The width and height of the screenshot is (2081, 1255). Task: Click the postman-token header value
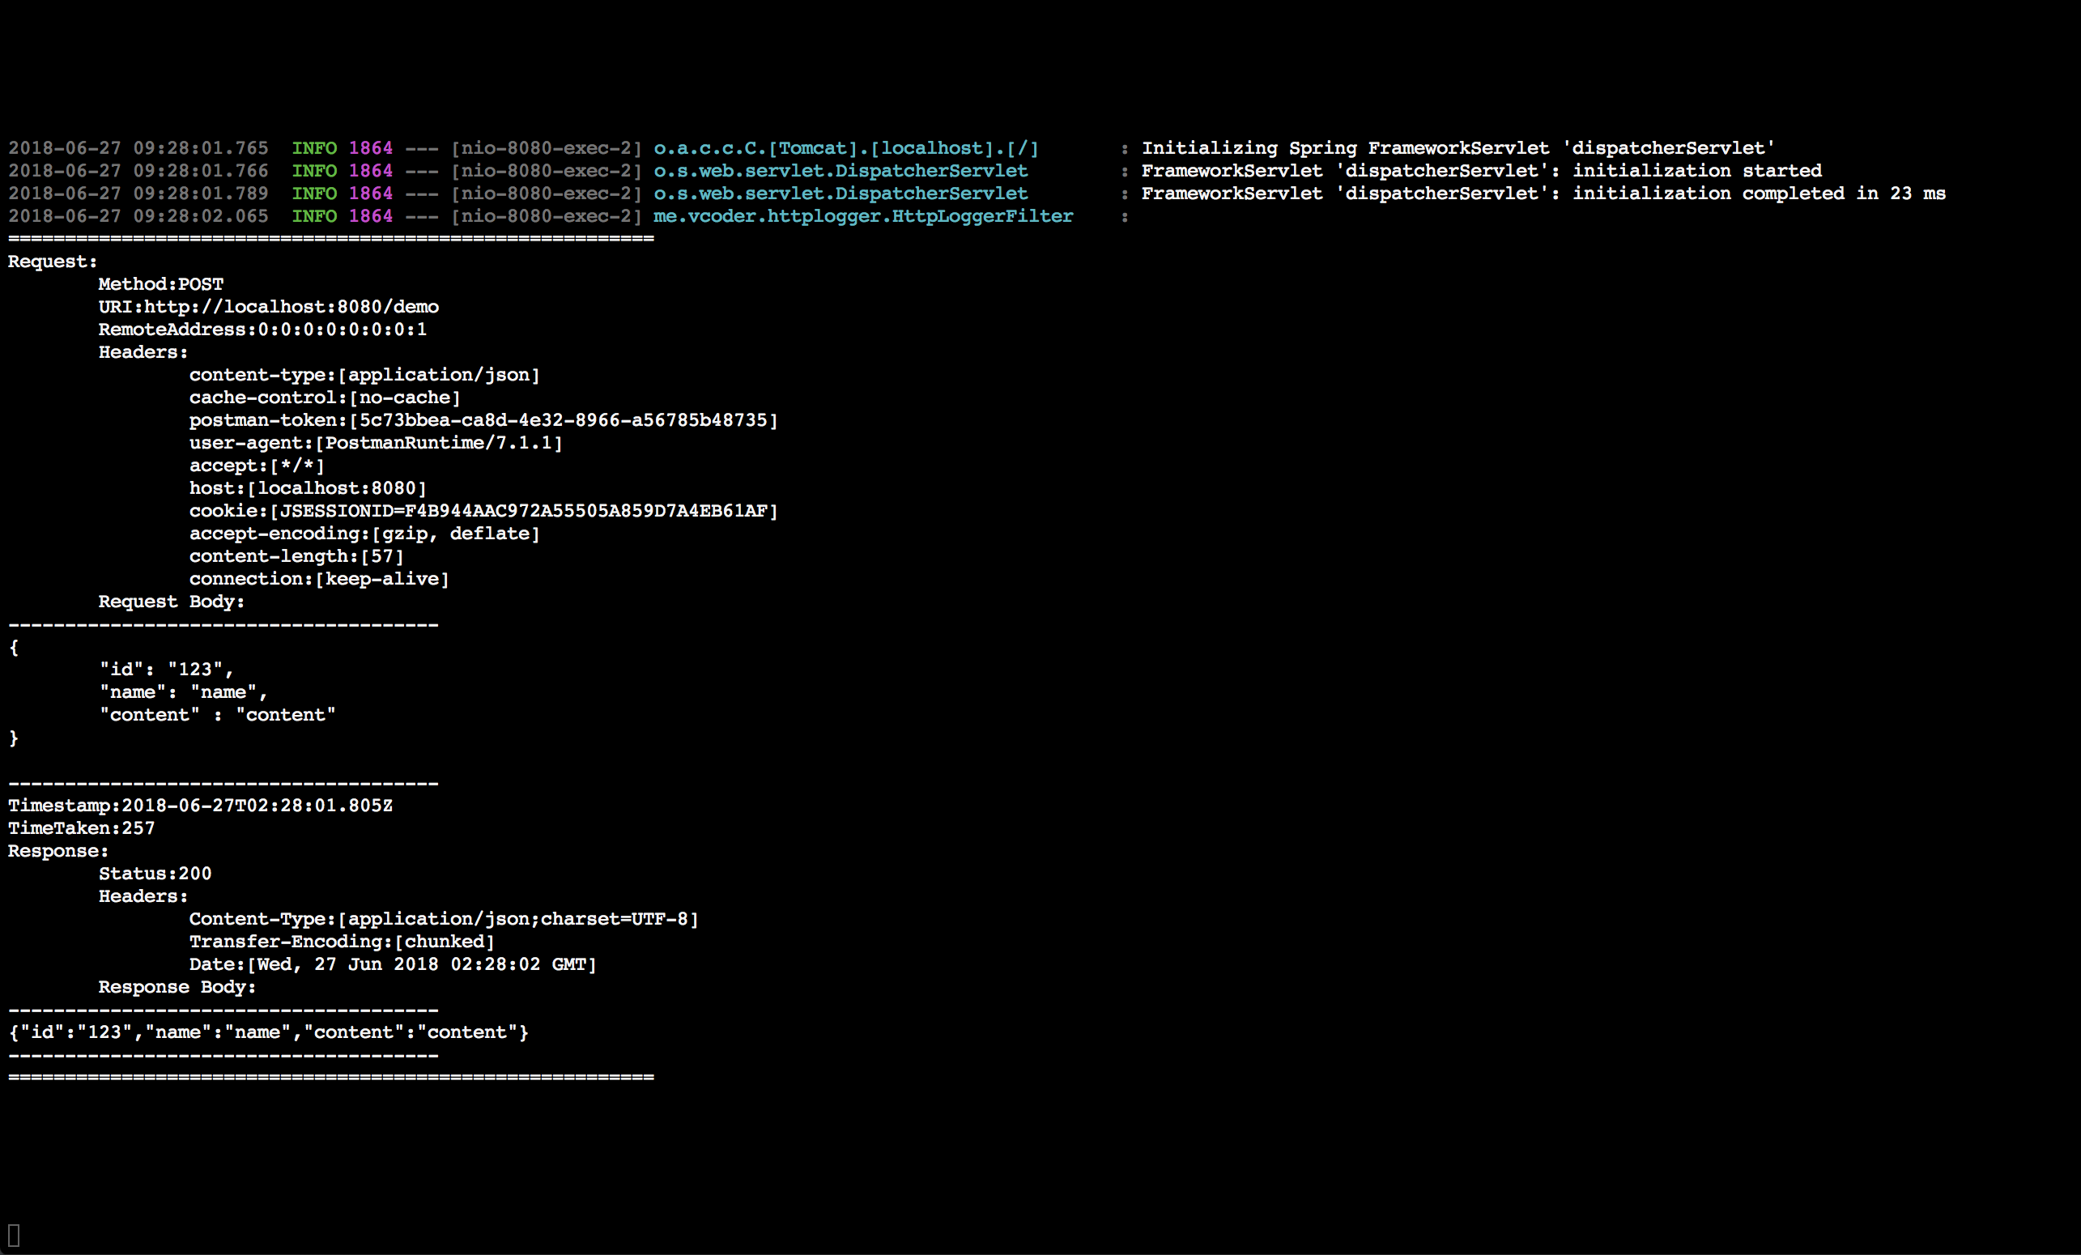tap(563, 419)
